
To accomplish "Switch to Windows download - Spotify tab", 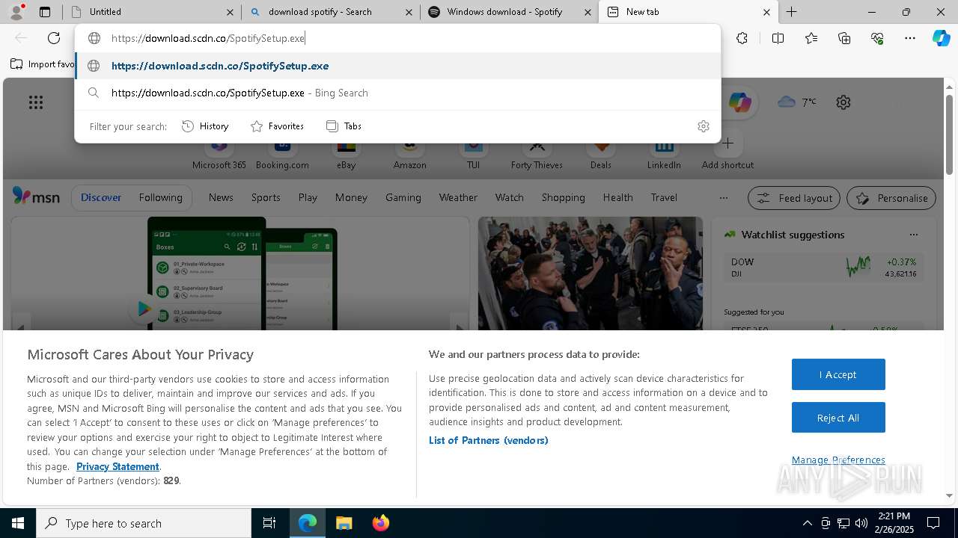I will (x=509, y=12).
